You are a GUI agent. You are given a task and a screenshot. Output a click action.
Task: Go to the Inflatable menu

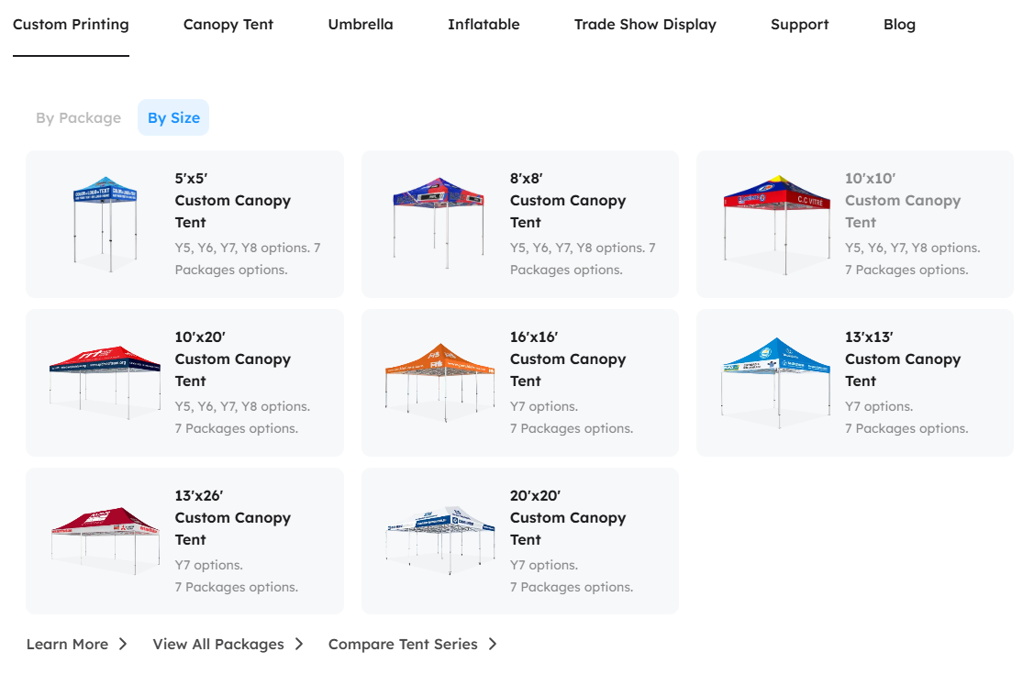pyautogui.click(x=484, y=25)
